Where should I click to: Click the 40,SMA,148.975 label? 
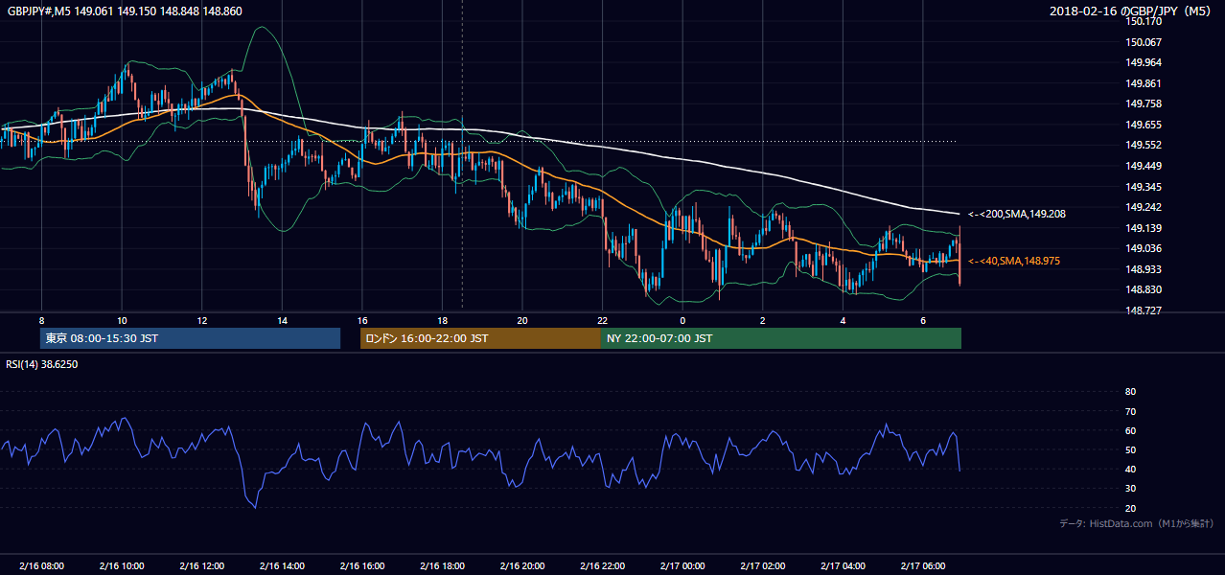(1014, 261)
